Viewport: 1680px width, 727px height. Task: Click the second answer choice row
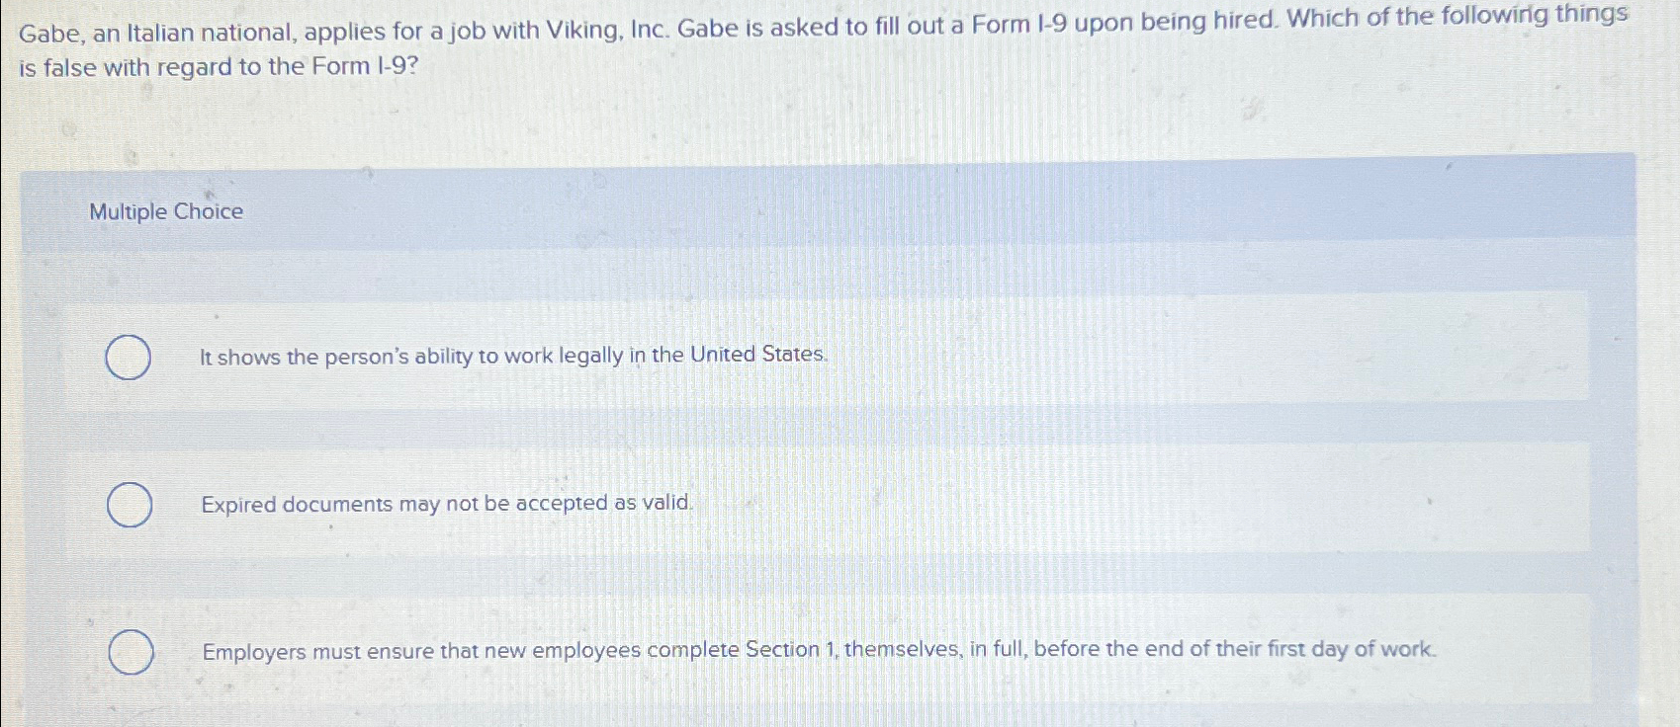click(x=692, y=504)
